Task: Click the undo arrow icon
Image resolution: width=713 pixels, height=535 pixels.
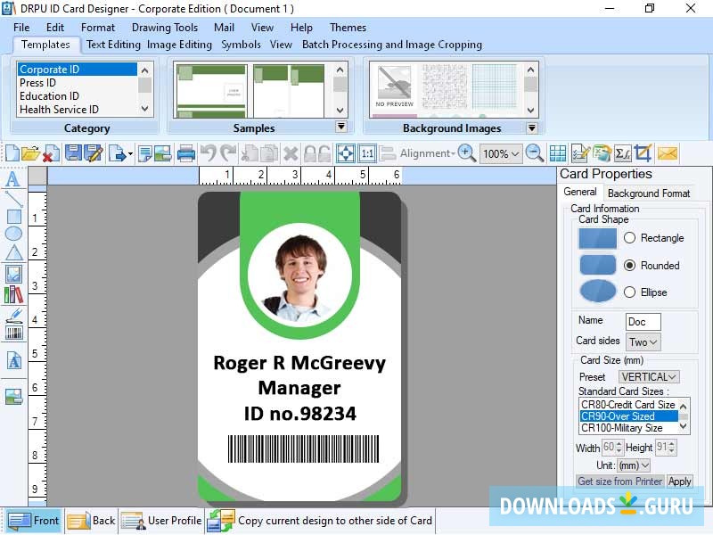Action: point(209,153)
